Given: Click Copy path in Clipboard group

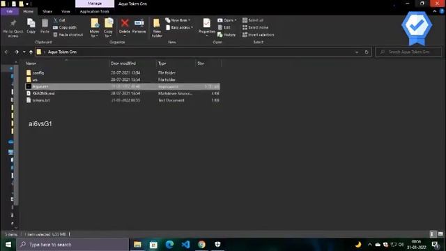Looking at the screenshot, I should pos(65,27).
